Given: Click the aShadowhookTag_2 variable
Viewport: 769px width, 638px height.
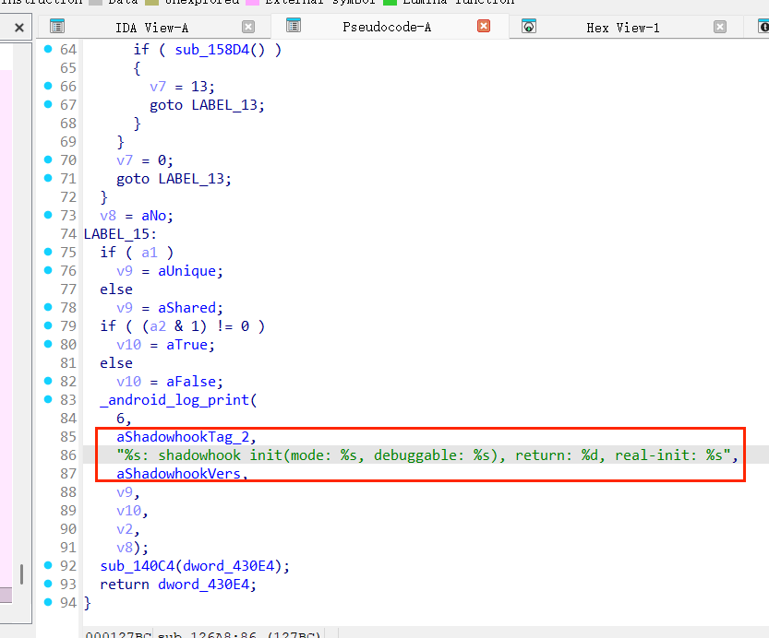Looking at the screenshot, I should click(183, 436).
